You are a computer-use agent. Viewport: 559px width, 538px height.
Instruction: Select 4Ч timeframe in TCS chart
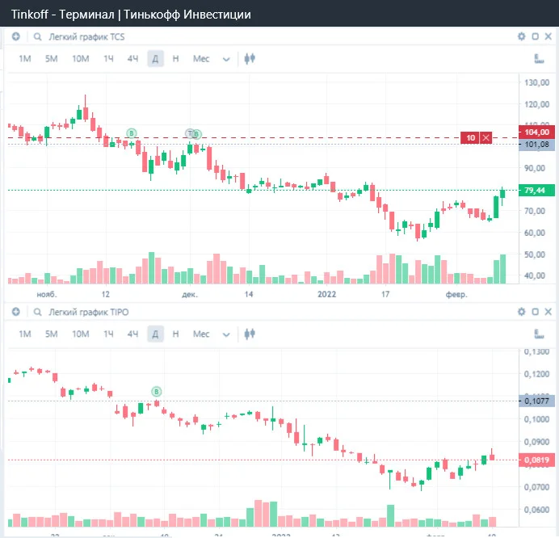point(132,59)
